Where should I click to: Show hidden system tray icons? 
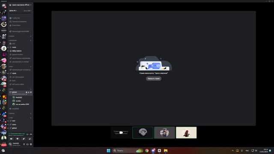click(232, 151)
